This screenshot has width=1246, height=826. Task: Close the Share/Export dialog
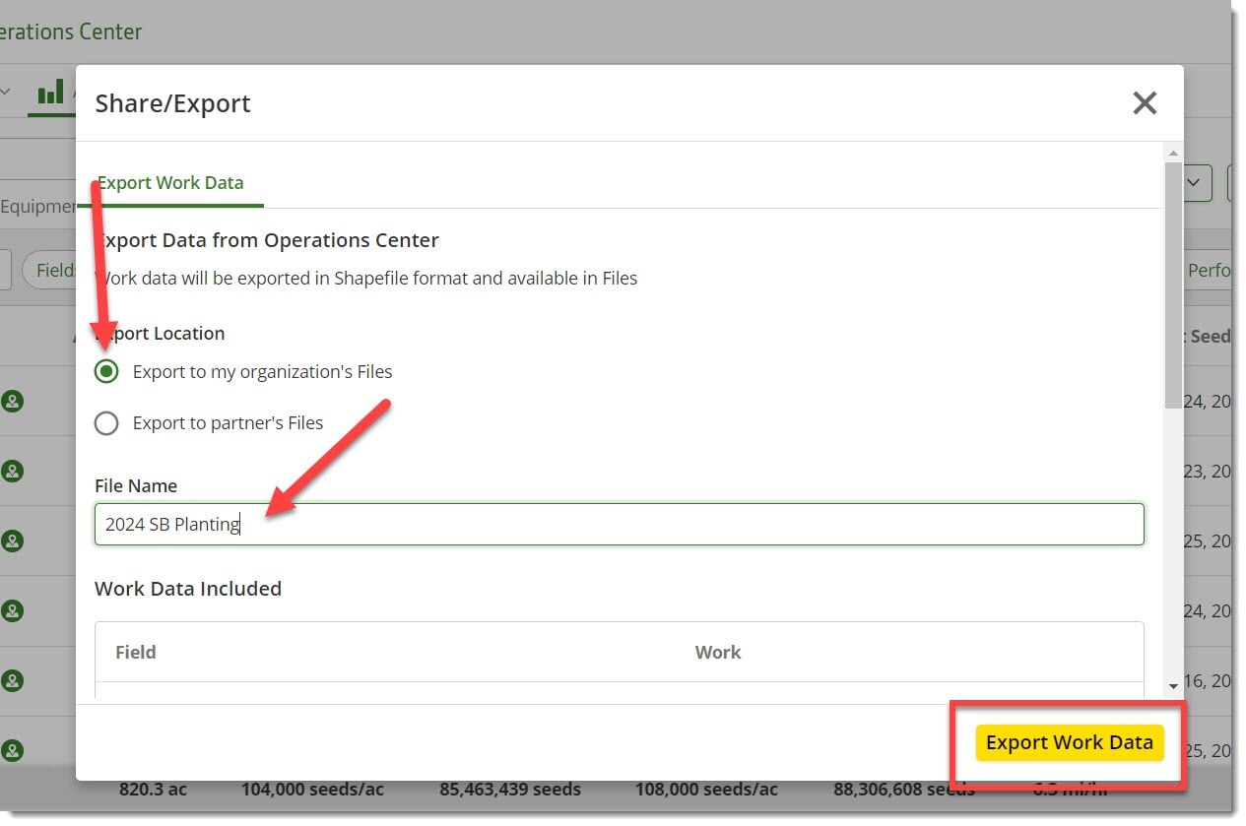click(x=1145, y=102)
